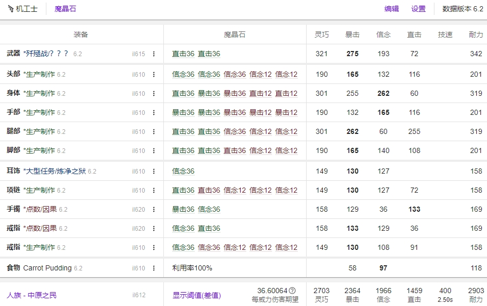
Task: Open the three-dot menu for 头部 row
Action: point(154,75)
